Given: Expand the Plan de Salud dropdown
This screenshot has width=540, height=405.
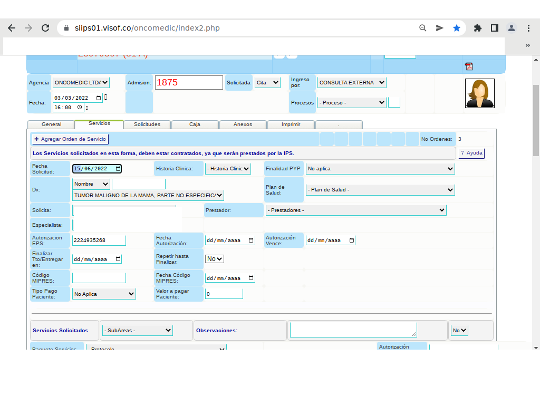Looking at the screenshot, I should 380,190.
